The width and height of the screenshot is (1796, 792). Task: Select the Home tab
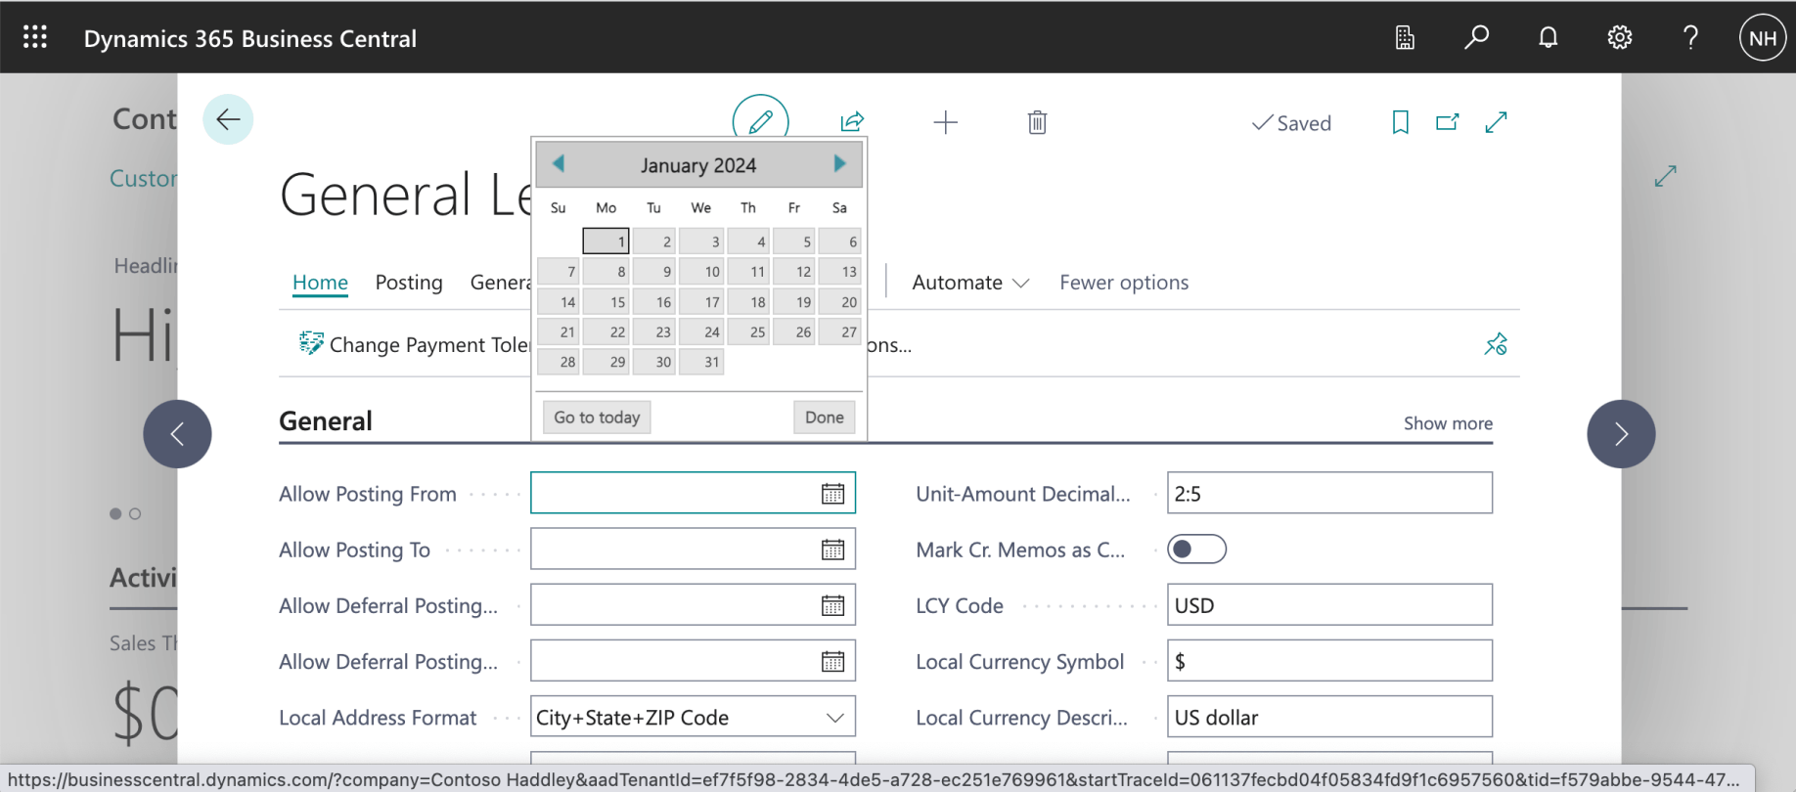[x=320, y=283]
